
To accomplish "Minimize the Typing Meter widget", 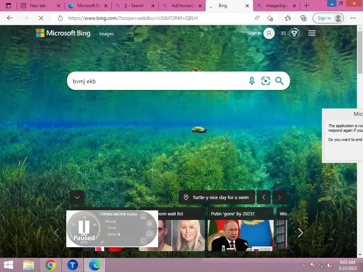I will (144, 217).
